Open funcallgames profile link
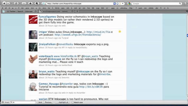The height and width of the screenshot is (106, 188). tap(47, 17)
